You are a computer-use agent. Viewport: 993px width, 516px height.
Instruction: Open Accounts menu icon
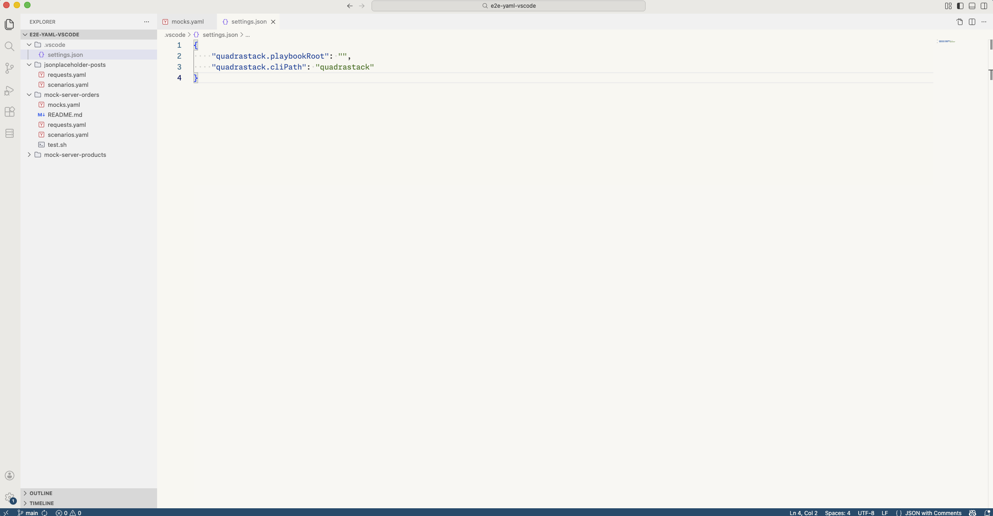pos(9,476)
